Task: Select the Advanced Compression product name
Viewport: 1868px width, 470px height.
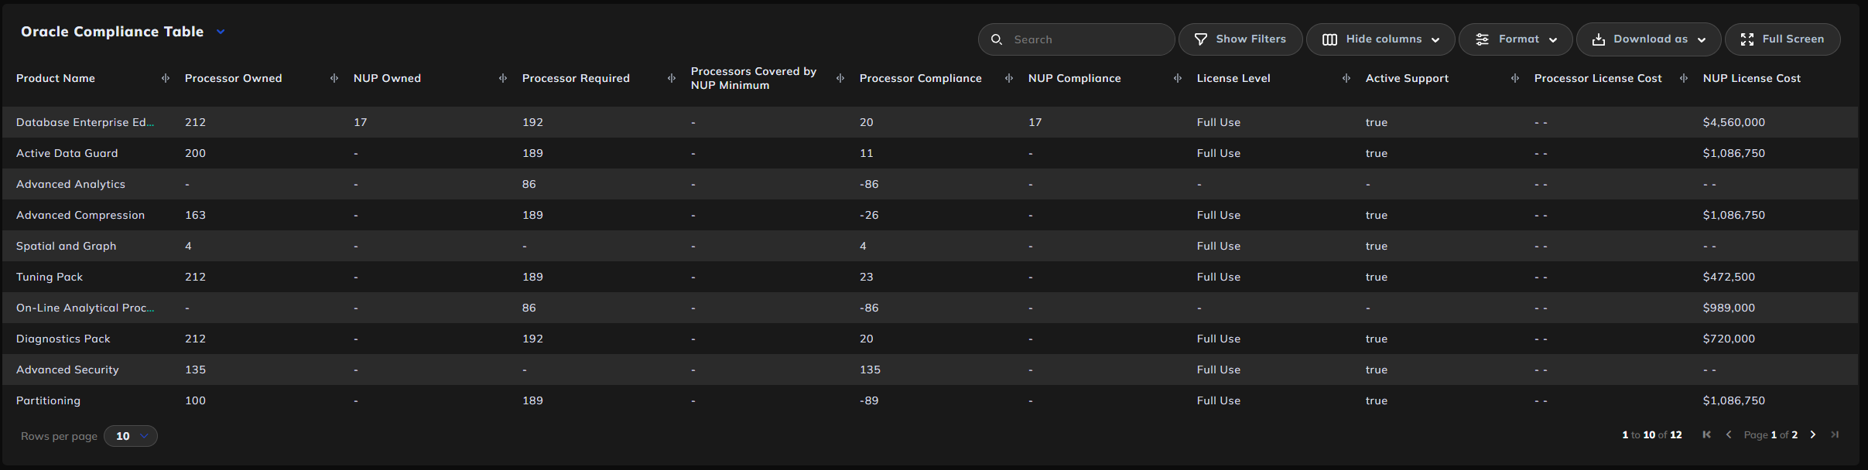Action: (80, 215)
